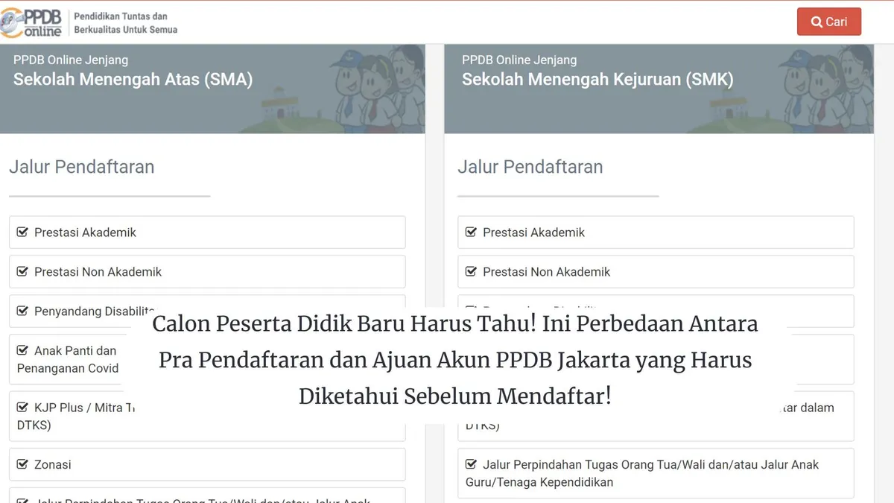Open KJP Plus row in the SMA panel
This screenshot has width=894, height=503.
pos(207,417)
